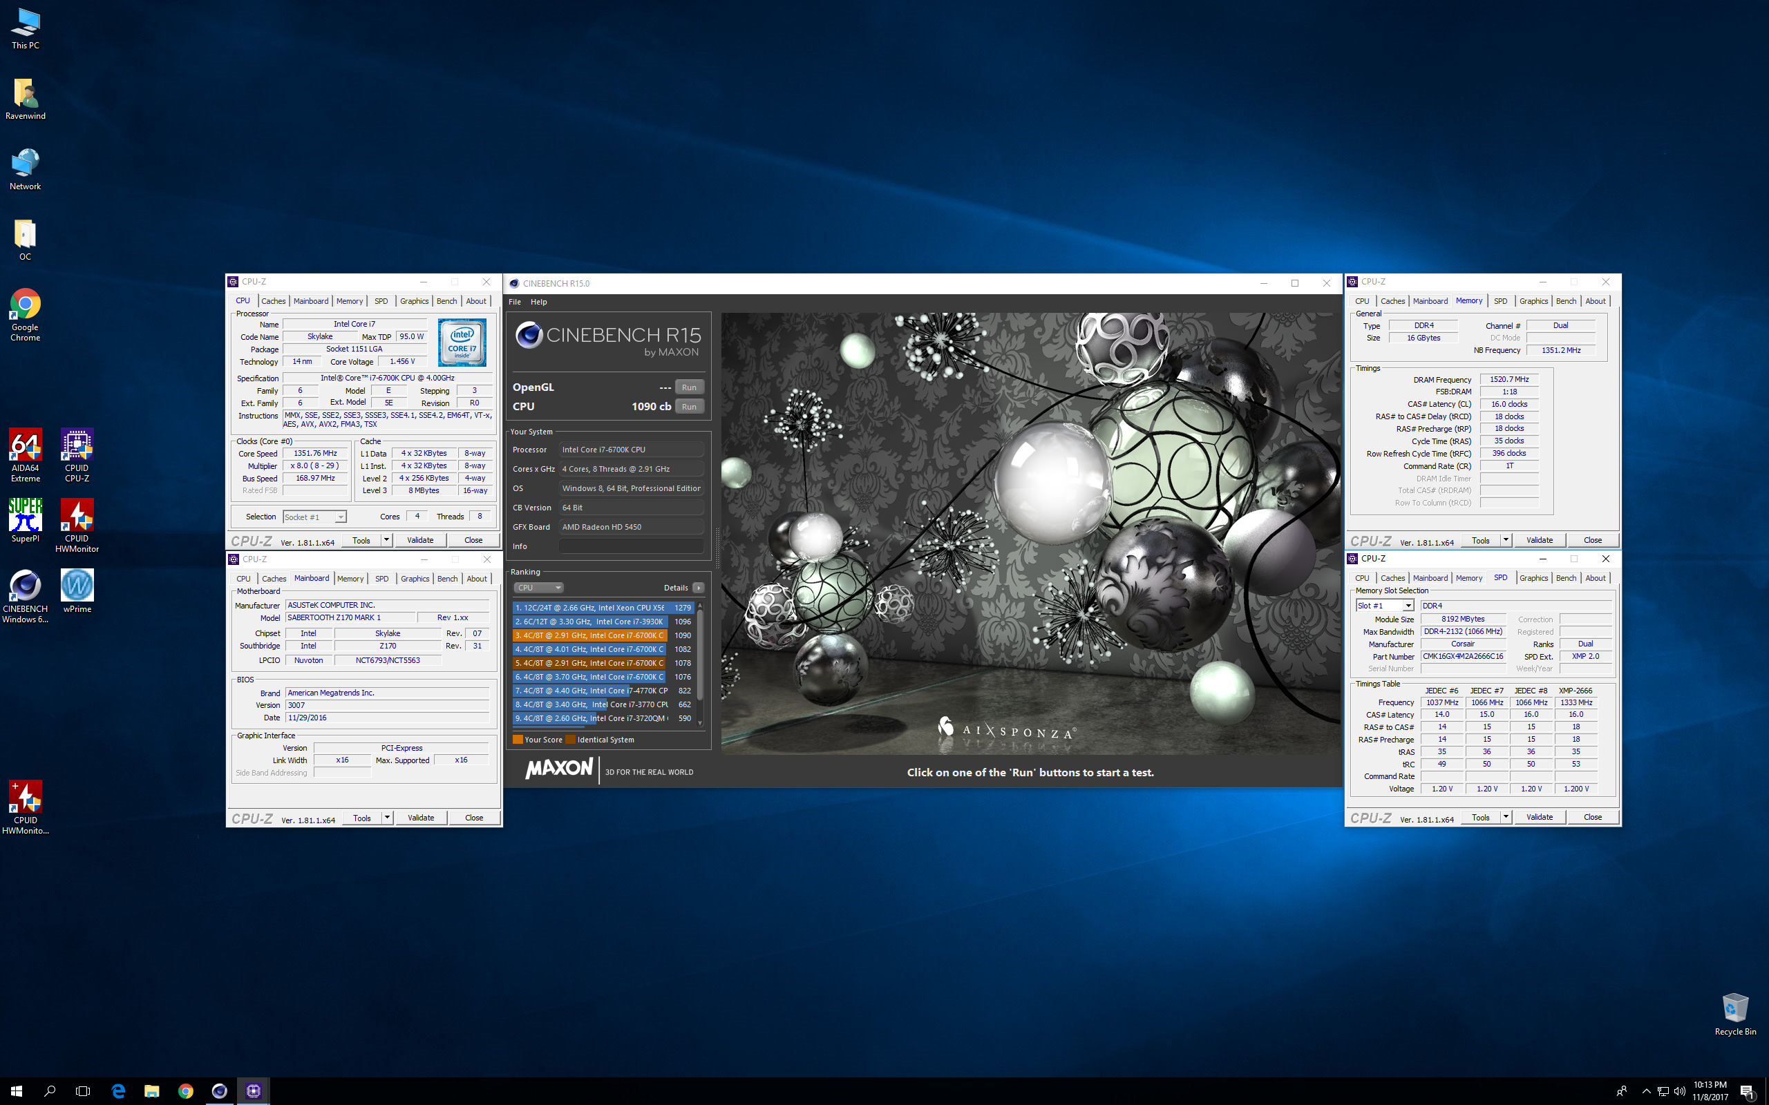The image size is (1769, 1105).
Task: Click Close button in Mainboard CPU-Z window
Action: (473, 817)
